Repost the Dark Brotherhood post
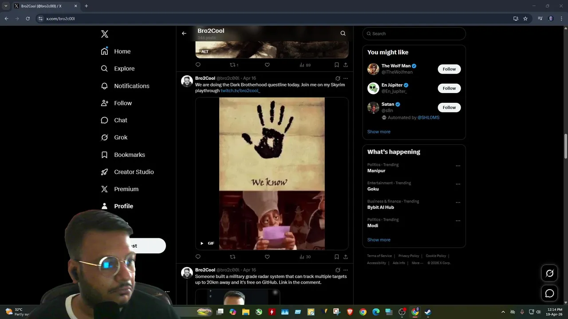The height and width of the screenshot is (319, 568). (233, 257)
